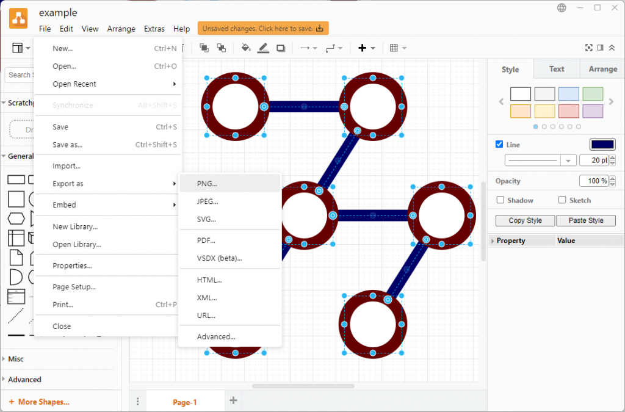
Task: Click Unsaved changes save banner
Action: (263, 28)
